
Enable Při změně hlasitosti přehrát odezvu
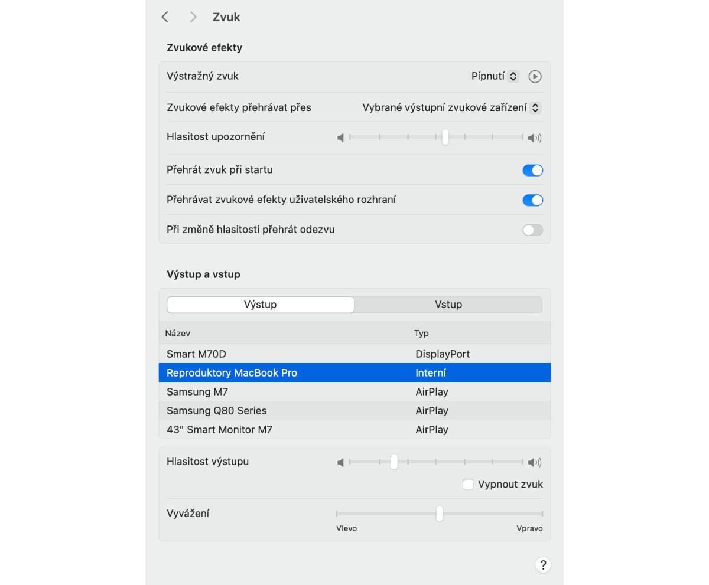[x=532, y=230]
